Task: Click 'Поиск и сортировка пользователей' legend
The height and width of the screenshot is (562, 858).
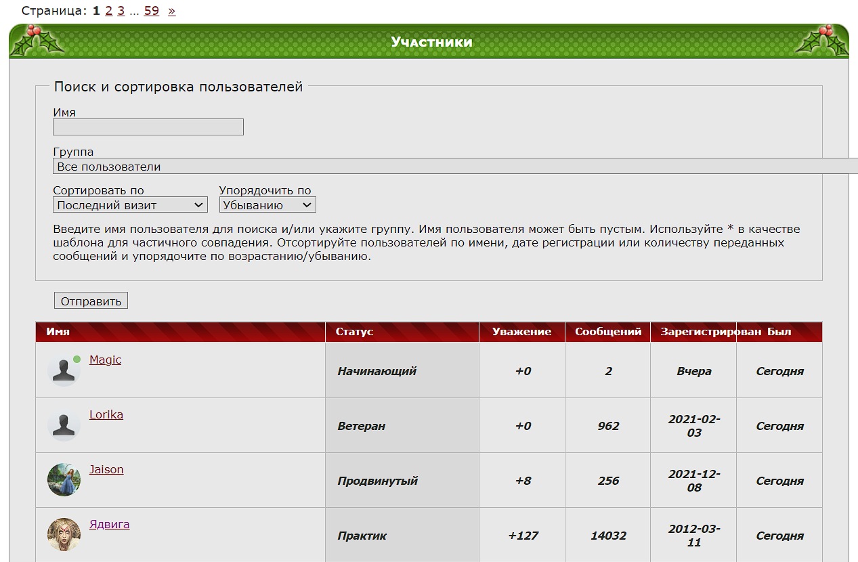Action: tap(179, 87)
